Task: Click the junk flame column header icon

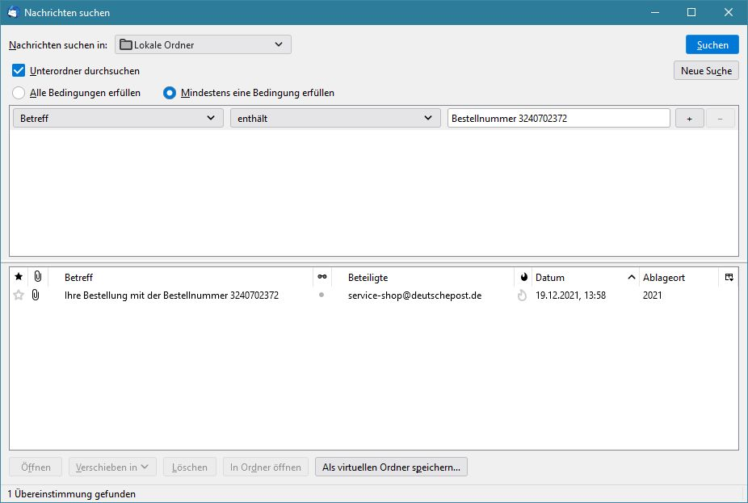Action: pyautogui.click(x=523, y=277)
